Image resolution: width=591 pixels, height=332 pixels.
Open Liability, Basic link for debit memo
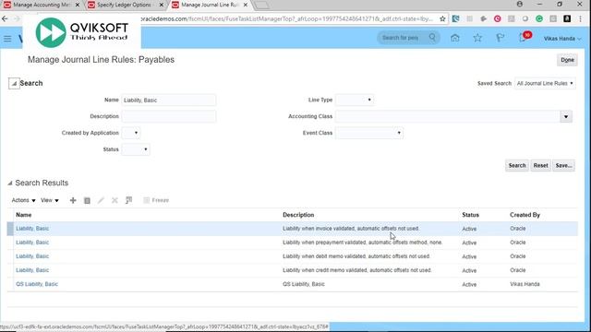coord(32,256)
